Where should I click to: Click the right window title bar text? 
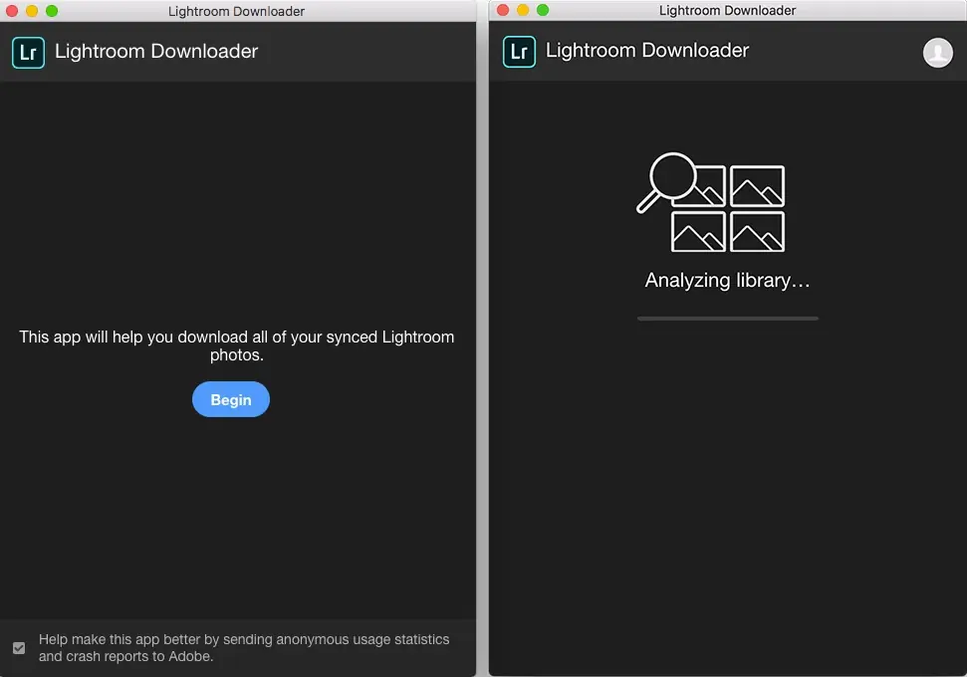(726, 10)
